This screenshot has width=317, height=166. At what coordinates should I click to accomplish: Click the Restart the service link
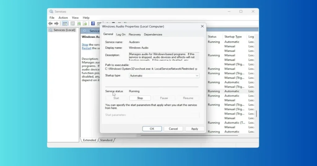87,48
